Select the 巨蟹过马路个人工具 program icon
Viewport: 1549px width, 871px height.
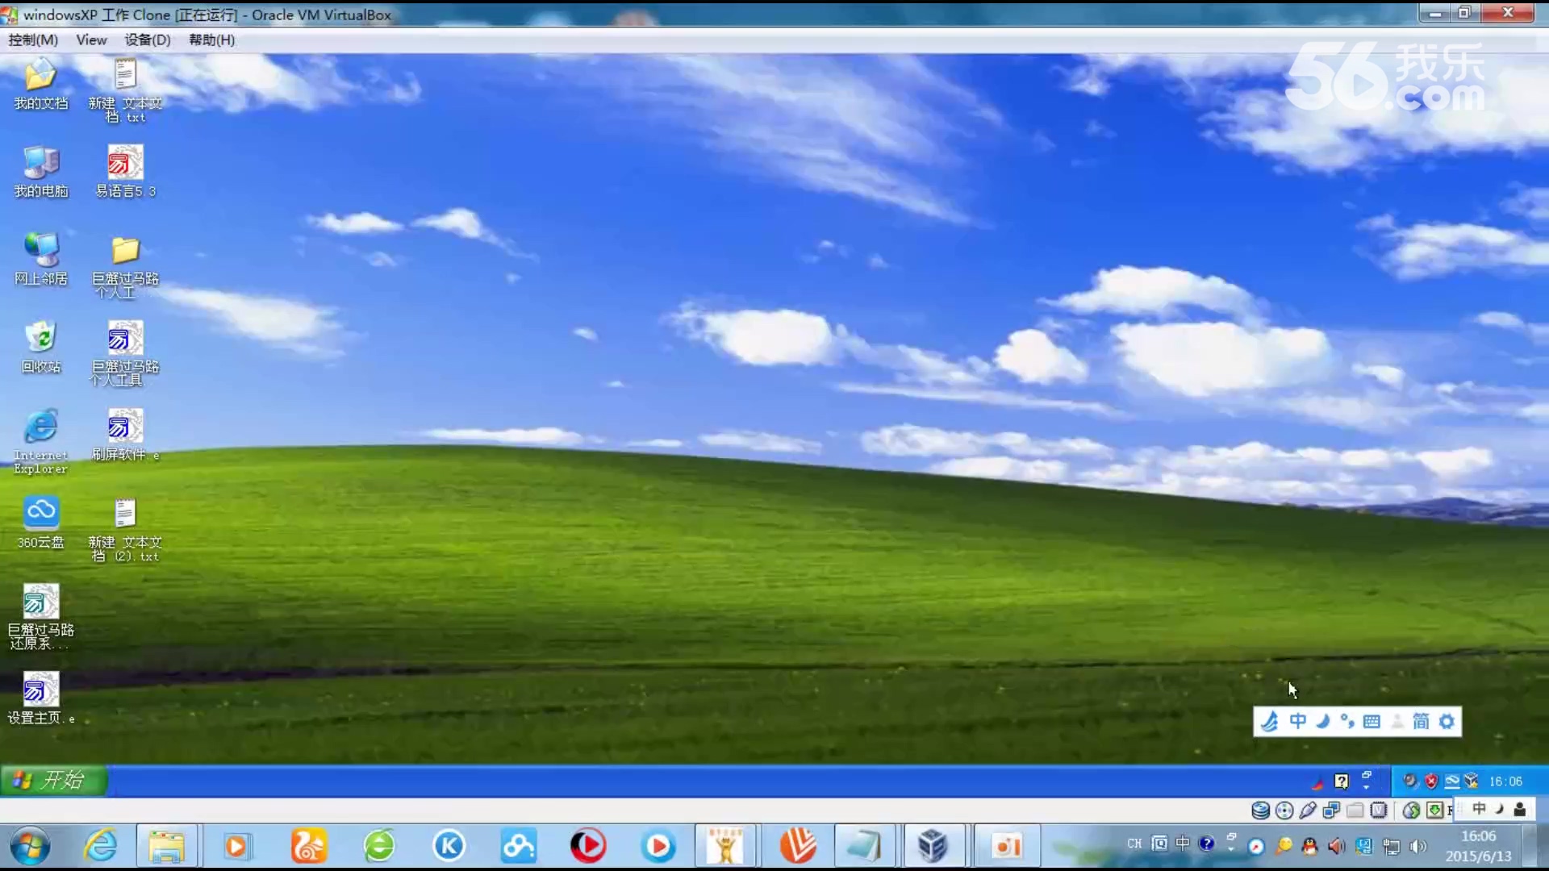(125, 354)
